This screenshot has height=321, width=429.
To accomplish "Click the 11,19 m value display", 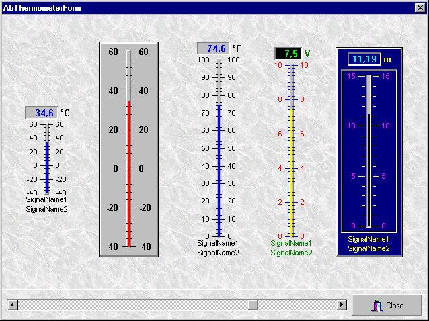I will (364, 59).
